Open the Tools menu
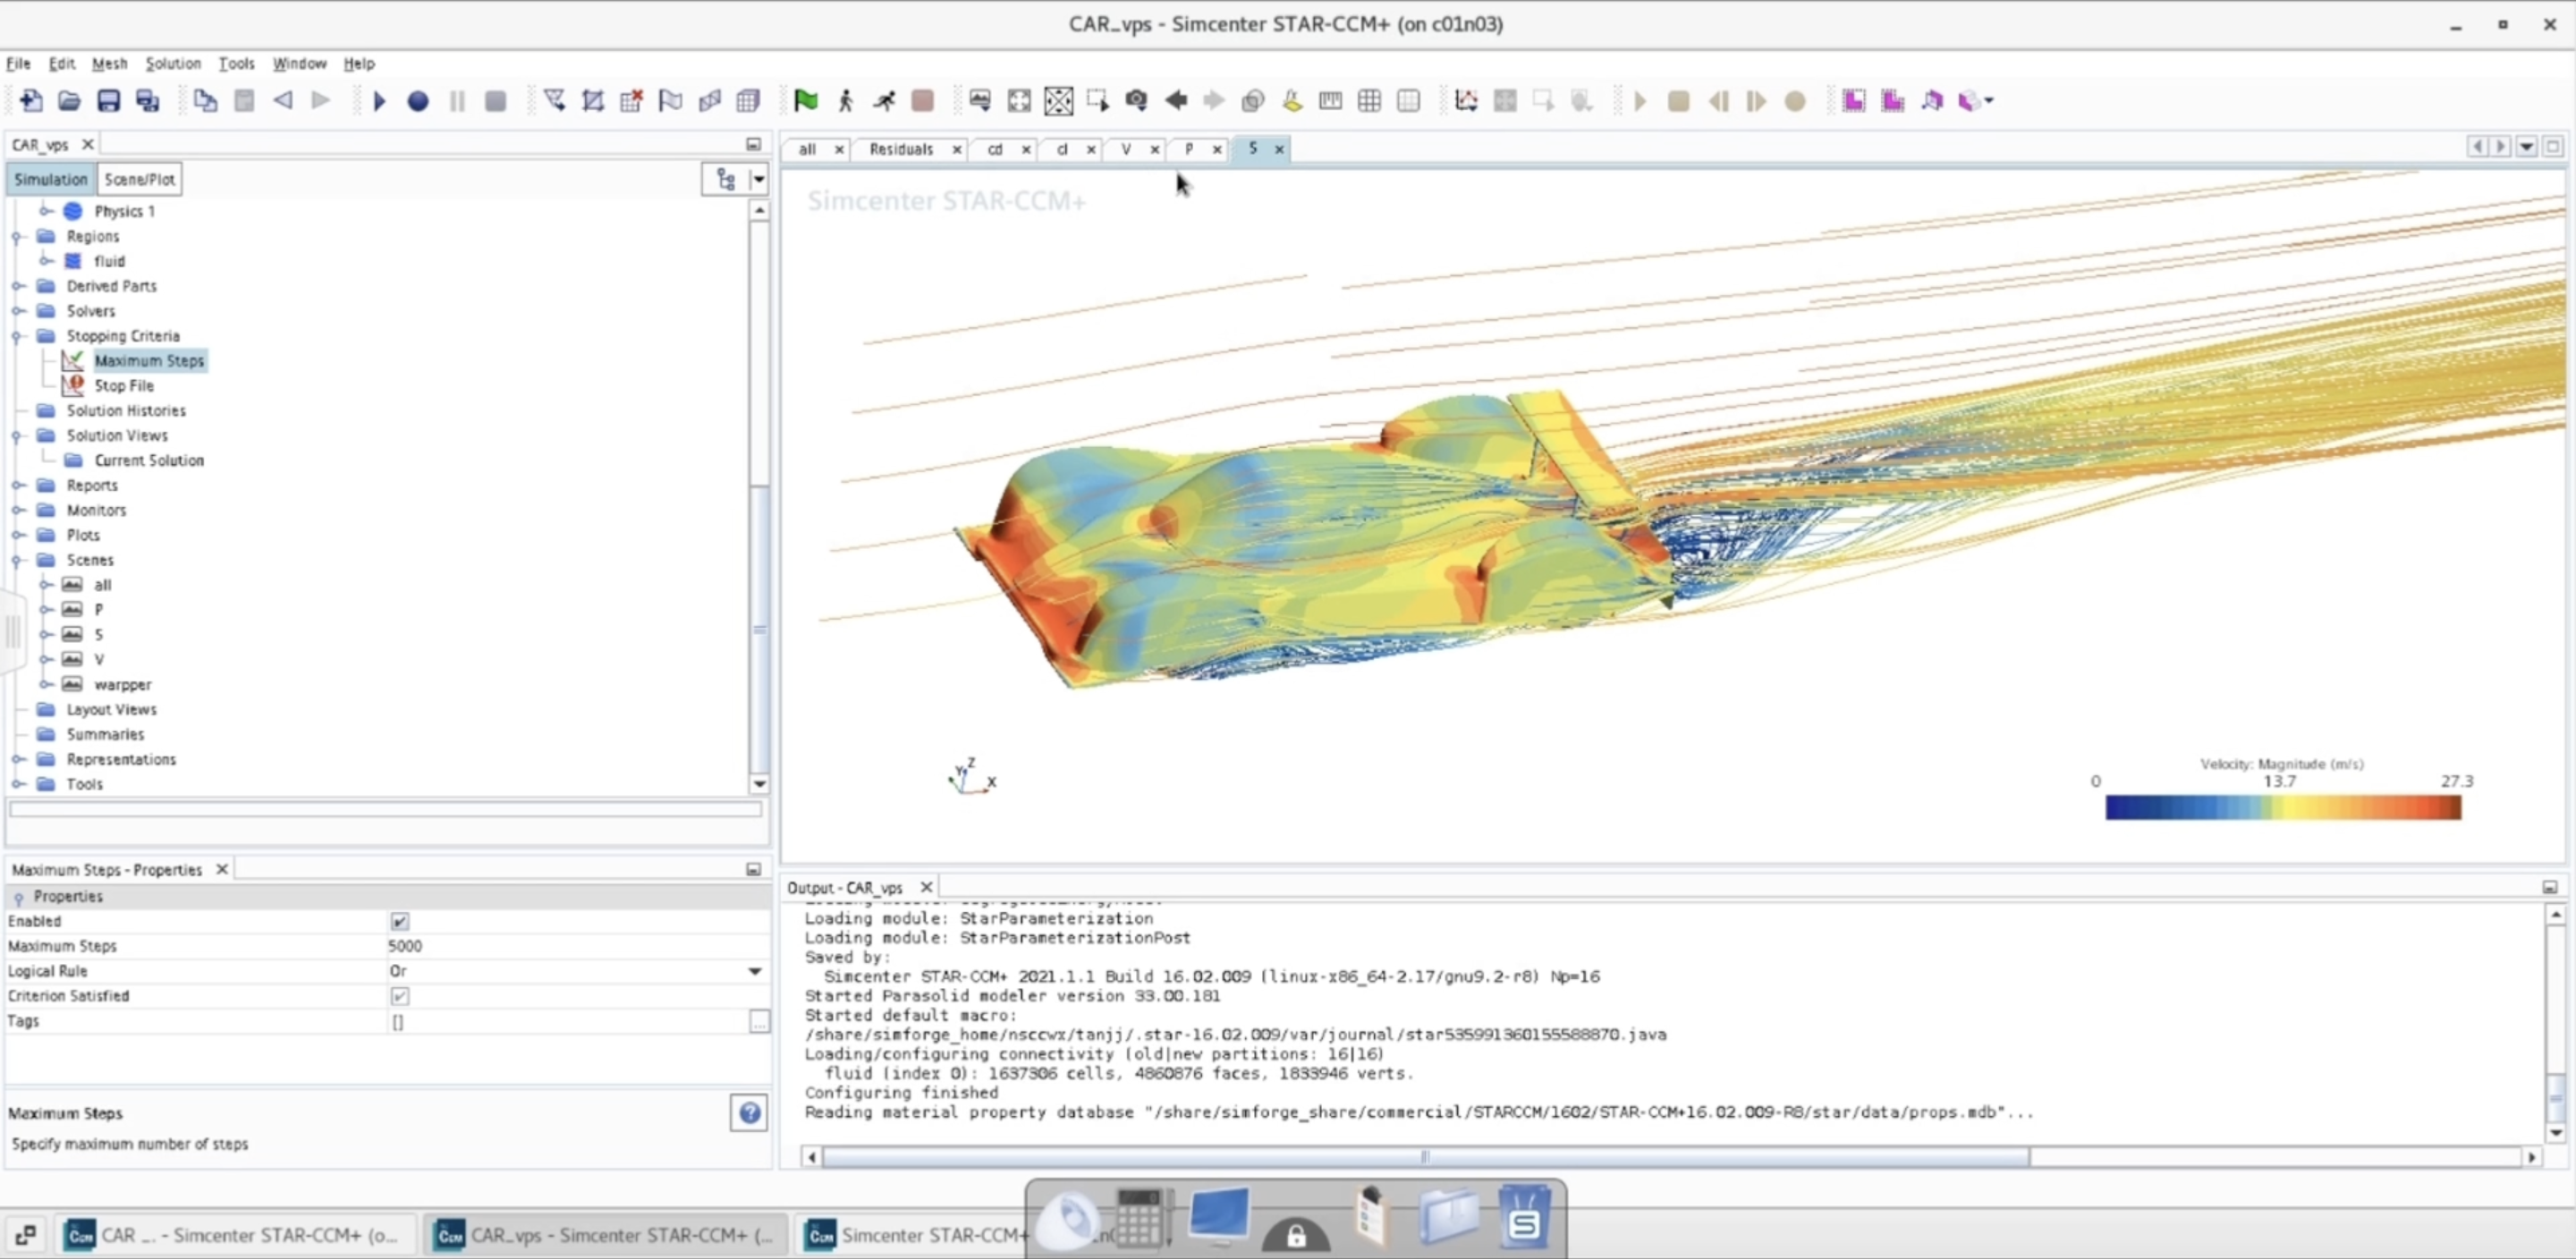 pyautogui.click(x=236, y=63)
